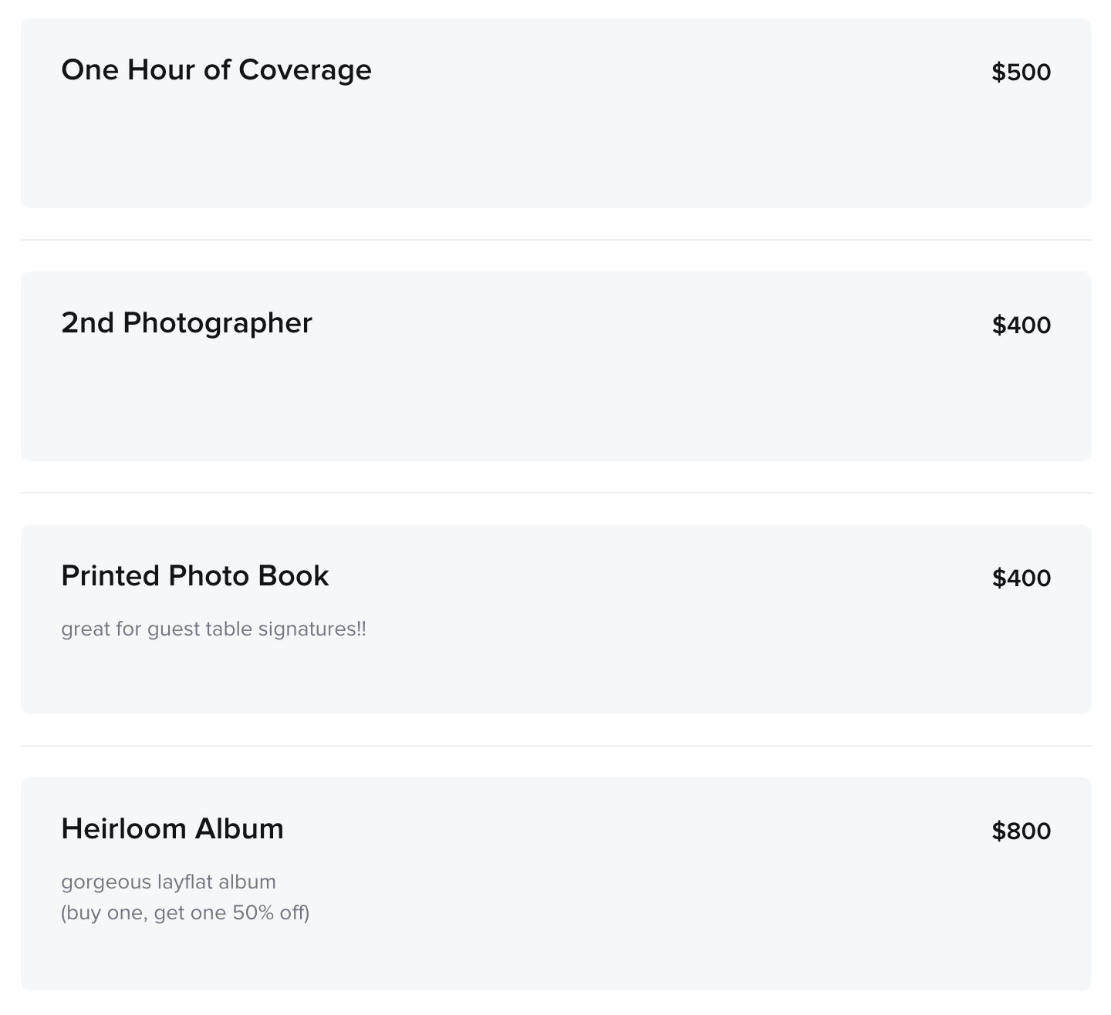Click the One Hour of Coverage heading
This screenshot has width=1111, height=1015.
[216, 70]
